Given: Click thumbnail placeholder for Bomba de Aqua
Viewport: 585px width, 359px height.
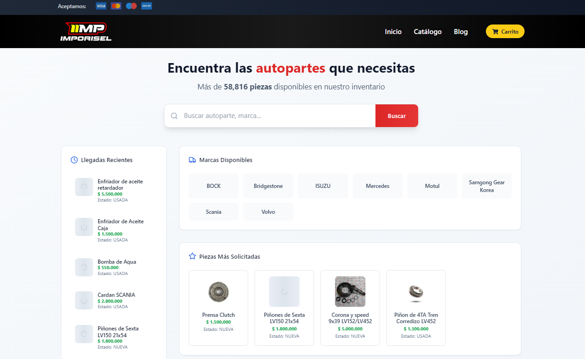Looking at the screenshot, I should tap(84, 267).
